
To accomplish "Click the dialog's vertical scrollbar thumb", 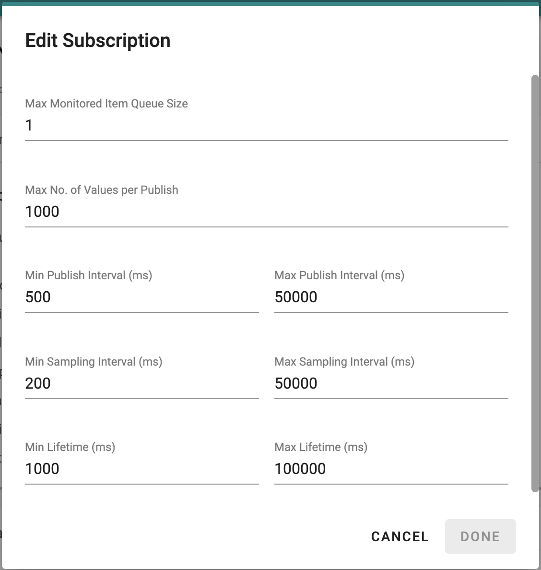I will 535,284.
